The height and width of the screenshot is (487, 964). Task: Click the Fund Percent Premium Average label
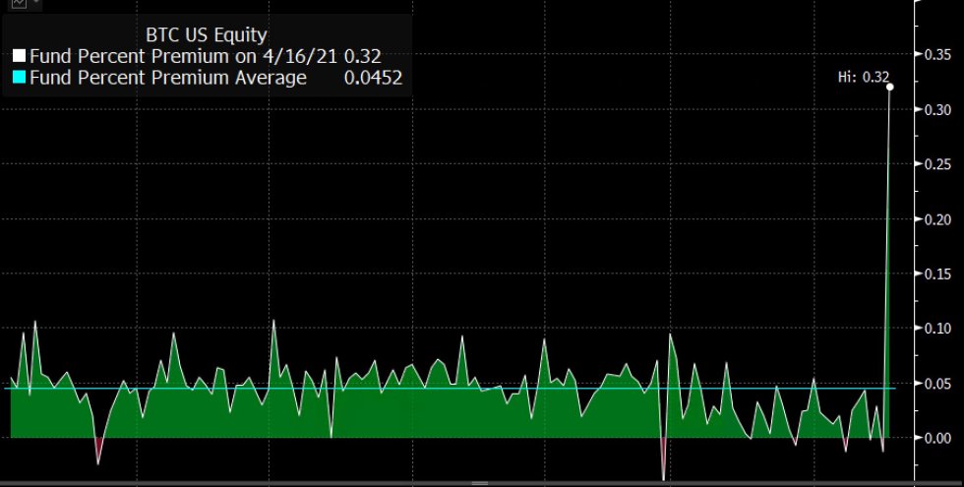168,78
